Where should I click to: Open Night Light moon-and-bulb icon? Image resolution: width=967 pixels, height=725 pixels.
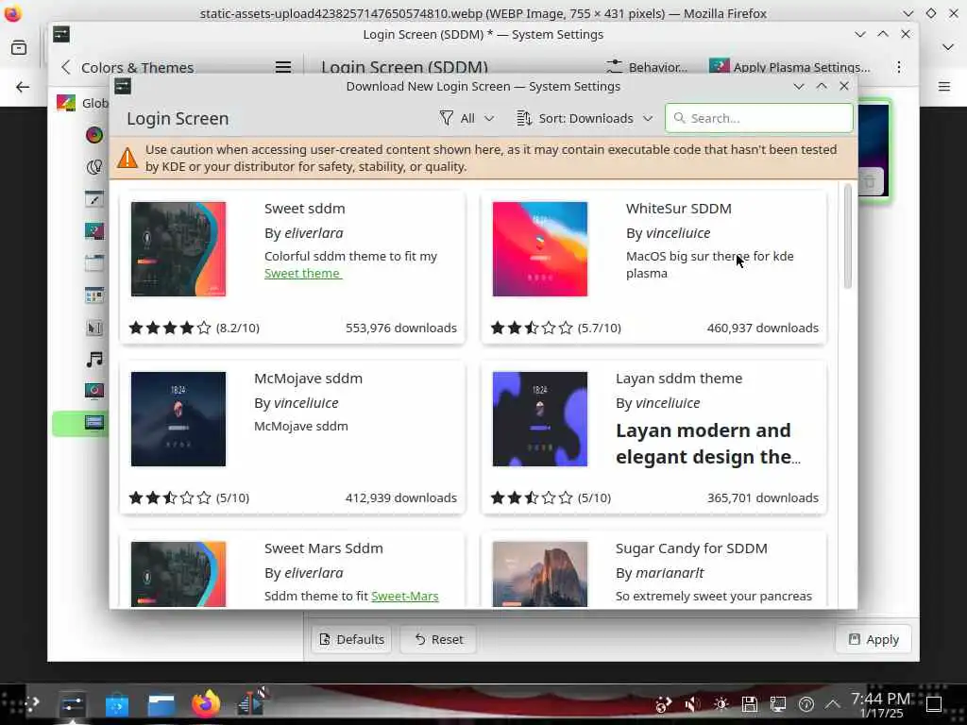(94, 166)
